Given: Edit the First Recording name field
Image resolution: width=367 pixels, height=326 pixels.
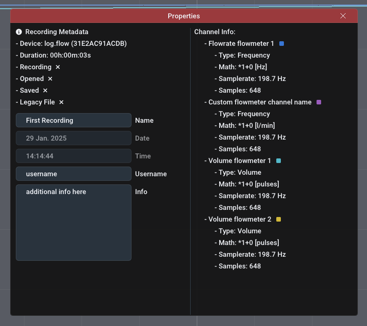Looking at the screenshot, I should coord(73,120).
